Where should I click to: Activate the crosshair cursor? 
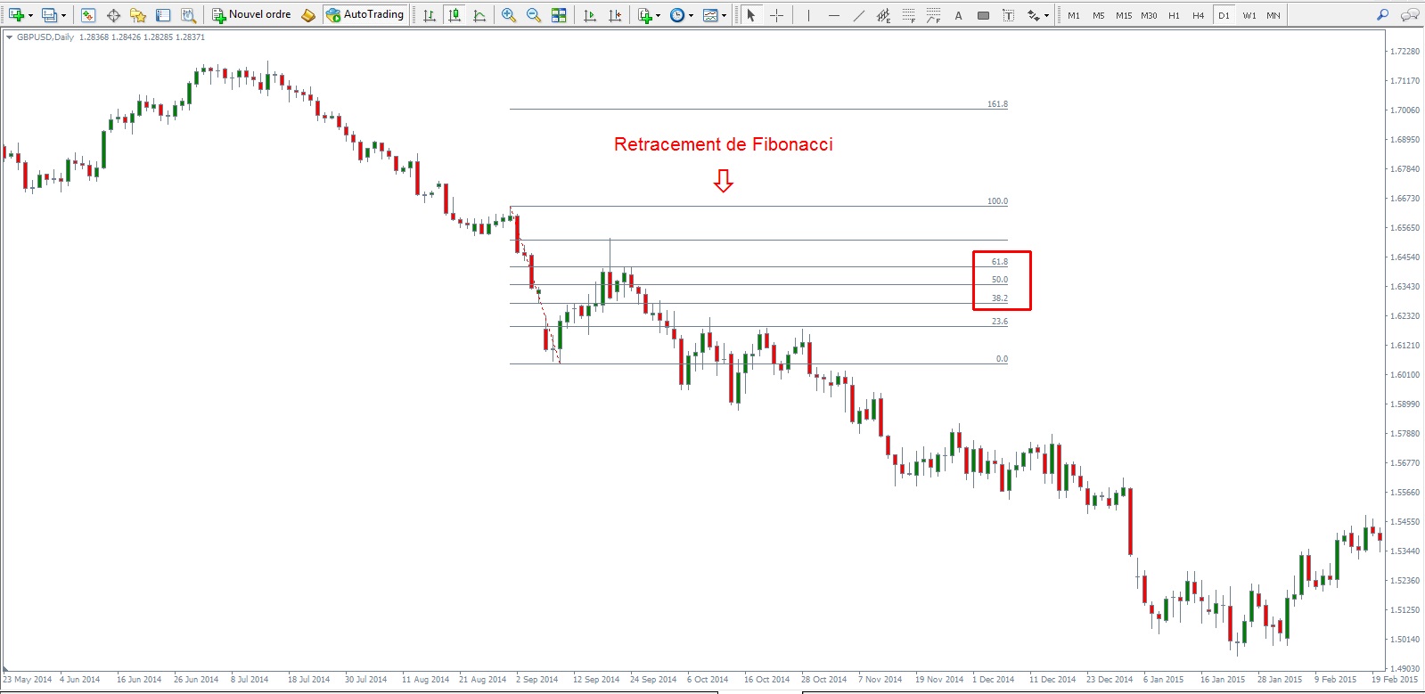point(776,15)
